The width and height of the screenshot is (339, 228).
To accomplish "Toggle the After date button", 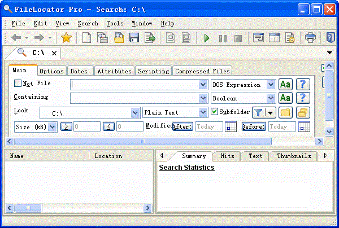I will [x=182, y=126].
